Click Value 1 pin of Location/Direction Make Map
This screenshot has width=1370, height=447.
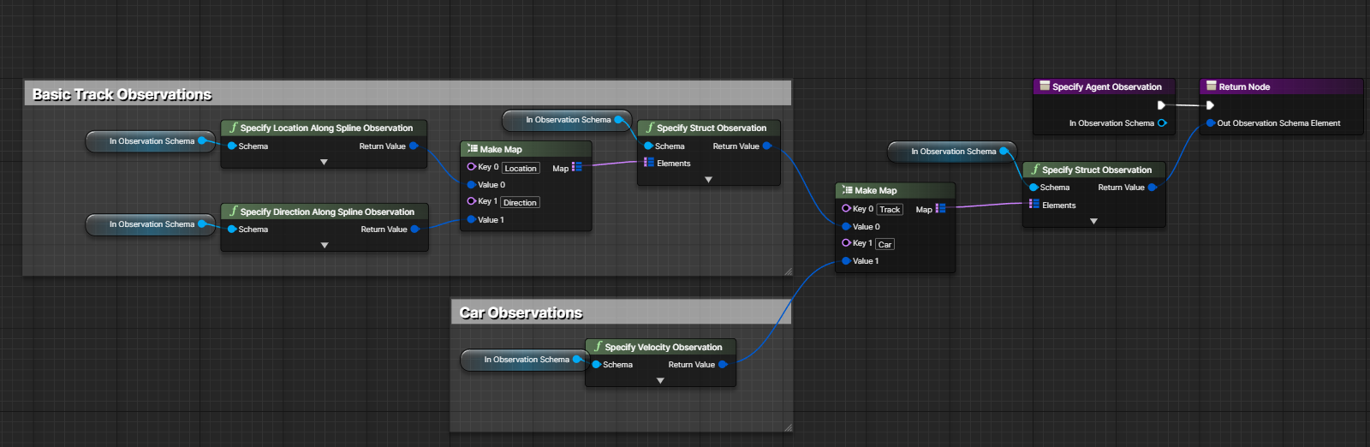pos(471,220)
